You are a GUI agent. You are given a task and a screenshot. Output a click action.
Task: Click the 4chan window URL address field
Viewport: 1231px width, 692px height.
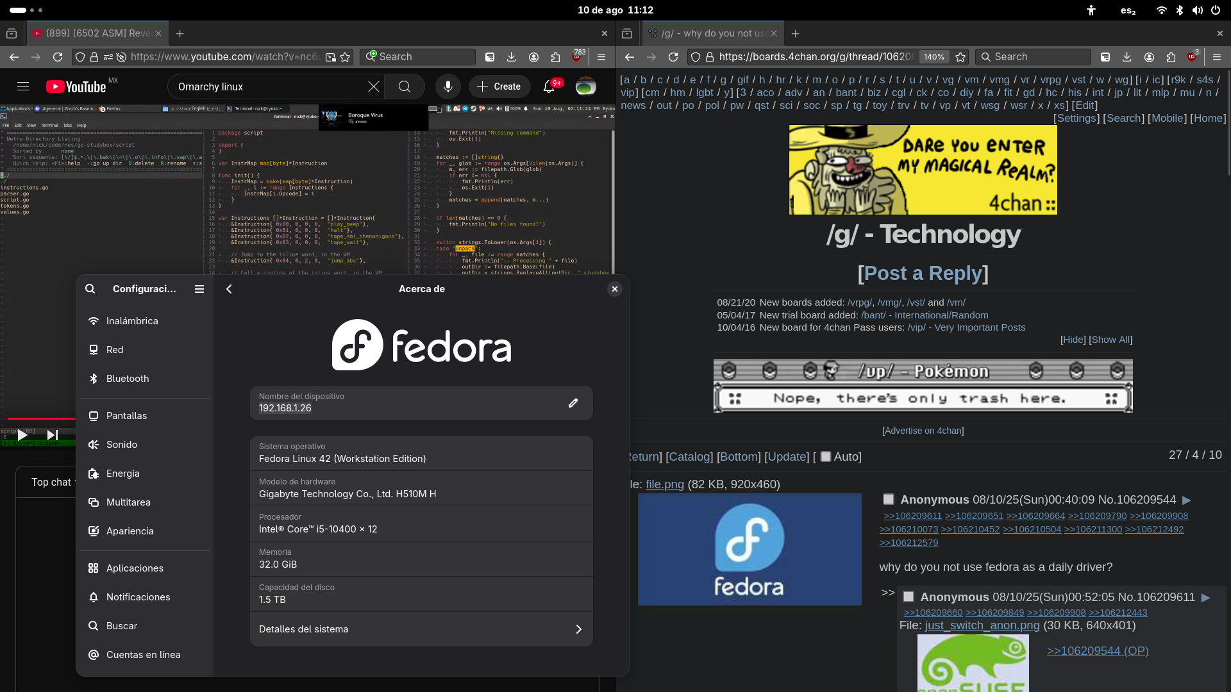click(816, 57)
